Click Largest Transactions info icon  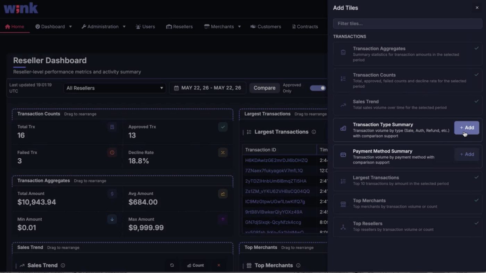click(314, 132)
